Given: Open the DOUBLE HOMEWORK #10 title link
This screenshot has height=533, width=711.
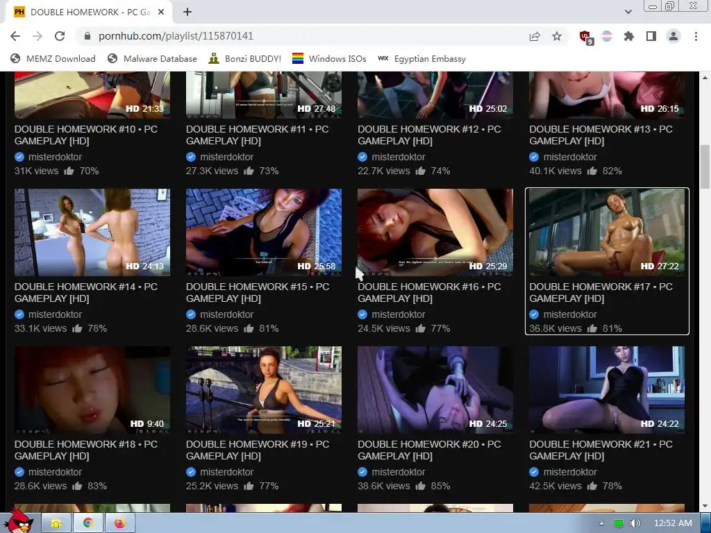Looking at the screenshot, I should click(x=86, y=135).
